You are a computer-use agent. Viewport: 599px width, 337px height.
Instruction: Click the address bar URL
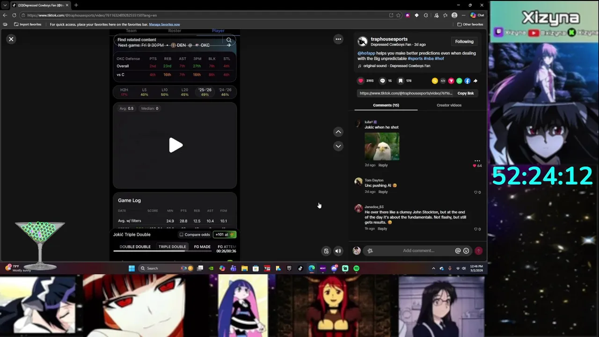click(x=92, y=15)
